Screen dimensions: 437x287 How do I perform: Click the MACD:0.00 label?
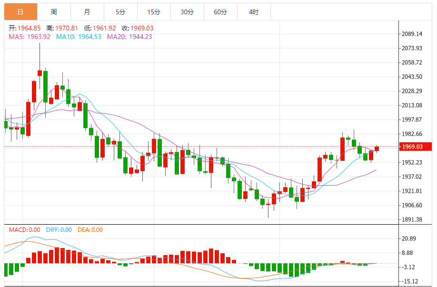coord(25,230)
